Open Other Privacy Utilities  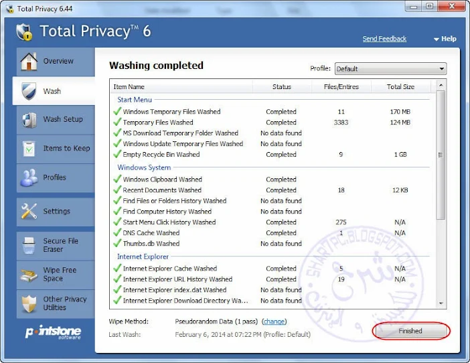coord(56,303)
